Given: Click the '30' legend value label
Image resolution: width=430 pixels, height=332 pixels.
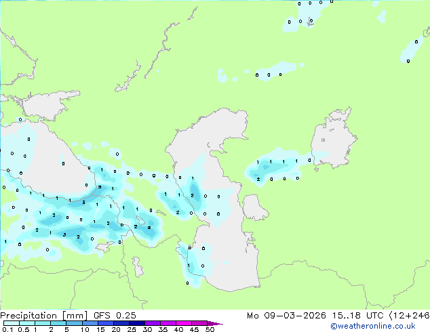Looking at the screenshot, I should point(147,329).
